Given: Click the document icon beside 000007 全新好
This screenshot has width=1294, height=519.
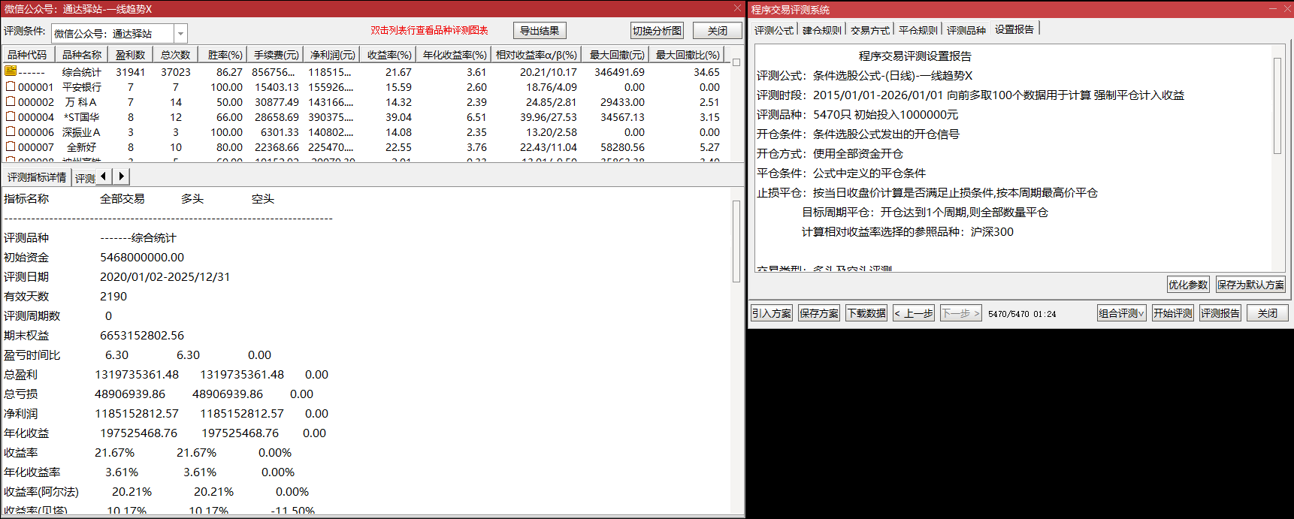Looking at the screenshot, I should point(11,146).
